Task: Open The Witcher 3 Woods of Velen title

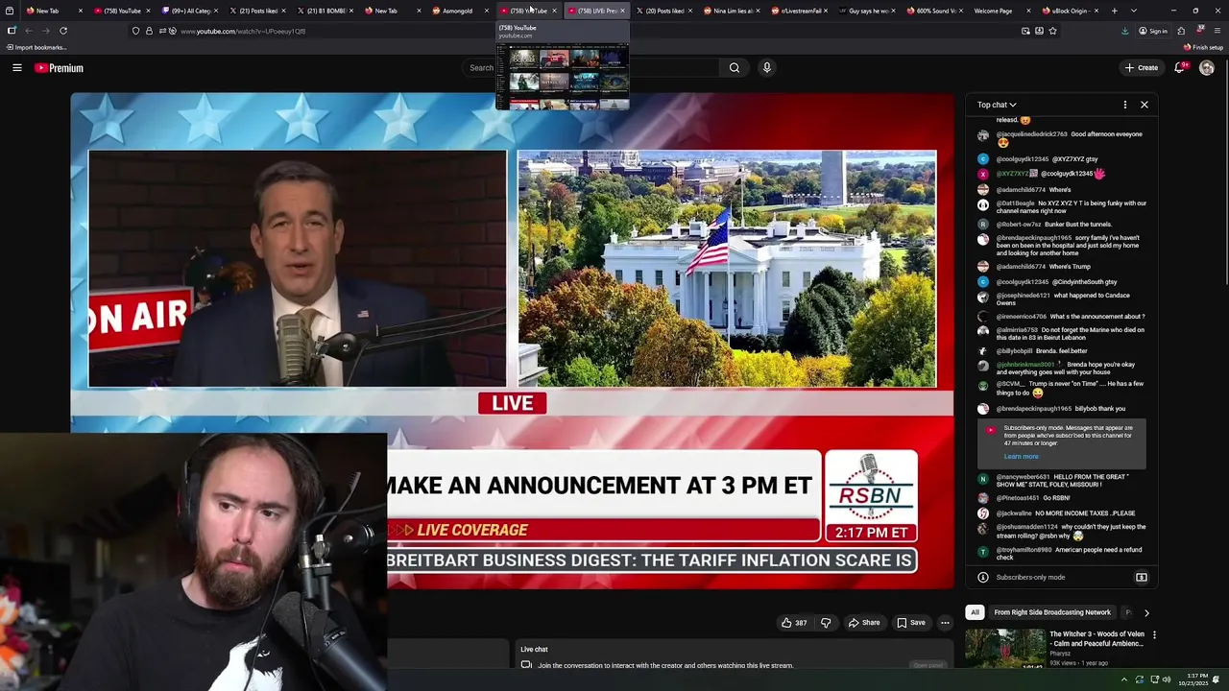Action: click(x=1096, y=639)
